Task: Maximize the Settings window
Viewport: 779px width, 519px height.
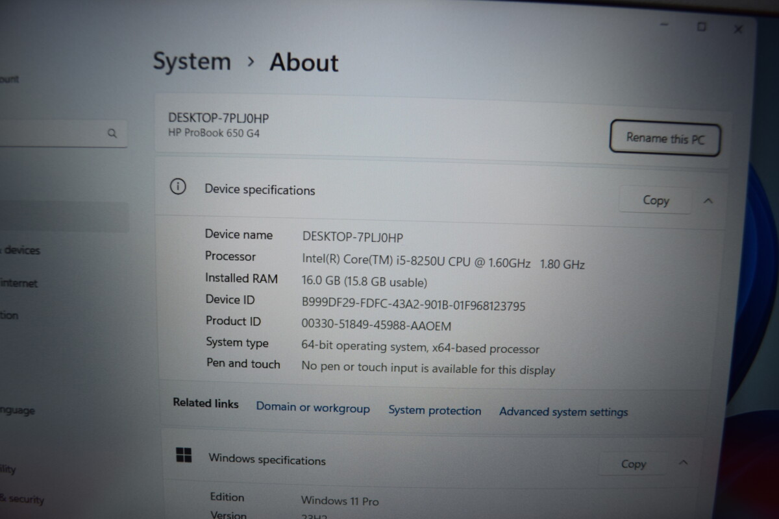Action: [x=701, y=26]
